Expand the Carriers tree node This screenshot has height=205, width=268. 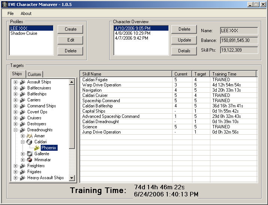15,100
